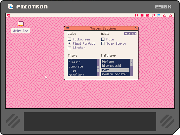Switch to the blue desktop workspace icon
This screenshot has width=180, height=135.
click(x=159, y=15)
